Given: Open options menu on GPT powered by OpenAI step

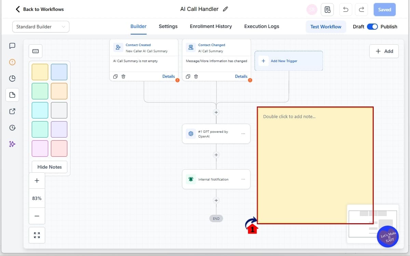Looking at the screenshot, I should coord(243,133).
